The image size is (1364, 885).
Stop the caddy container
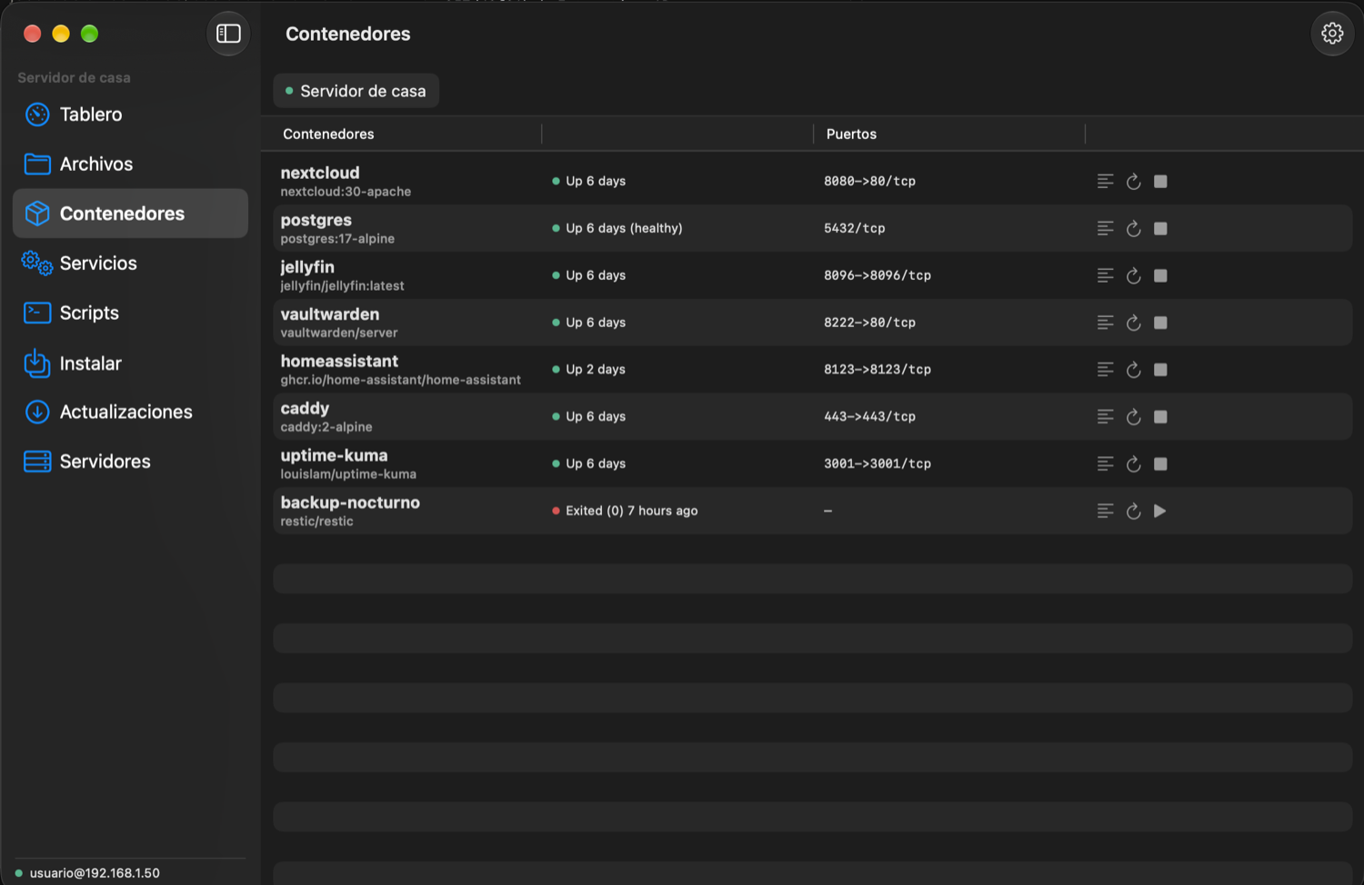[x=1160, y=417]
